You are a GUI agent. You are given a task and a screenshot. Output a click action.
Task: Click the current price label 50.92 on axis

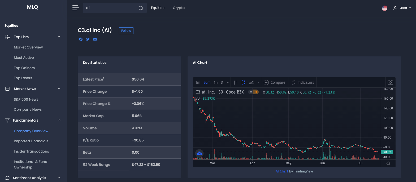(x=387, y=152)
